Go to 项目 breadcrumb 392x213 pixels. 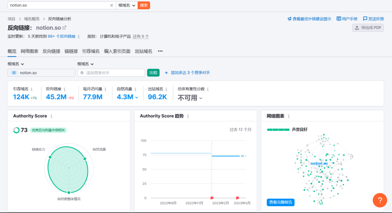pyautogui.click(x=11, y=19)
